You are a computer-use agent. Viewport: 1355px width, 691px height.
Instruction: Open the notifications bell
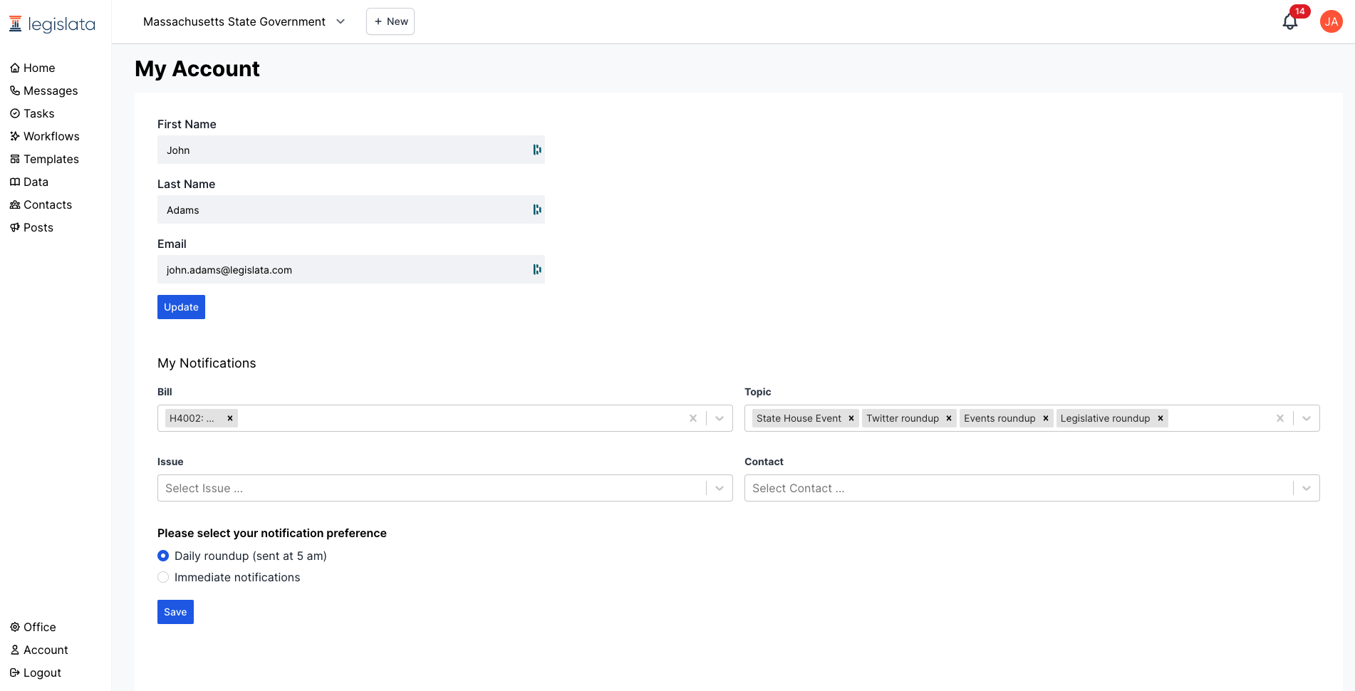[x=1290, y=22]
